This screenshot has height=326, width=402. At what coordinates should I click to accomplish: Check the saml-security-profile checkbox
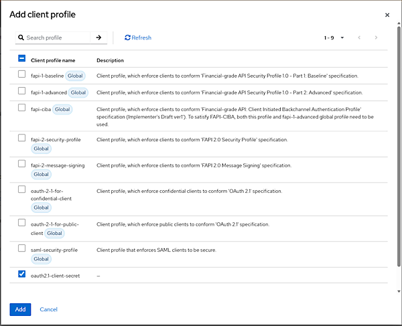[22, 248]
